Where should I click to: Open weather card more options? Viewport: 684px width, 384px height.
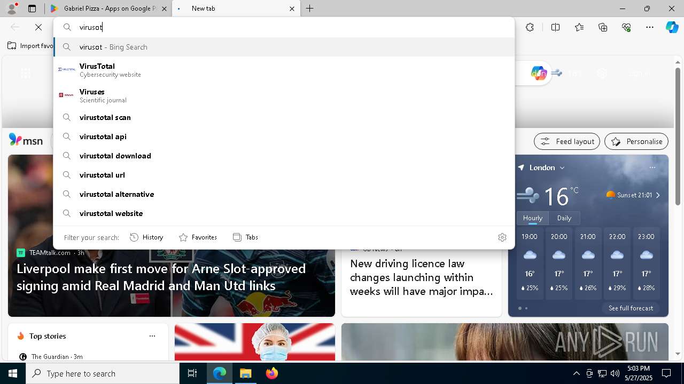tap(652, 167)
